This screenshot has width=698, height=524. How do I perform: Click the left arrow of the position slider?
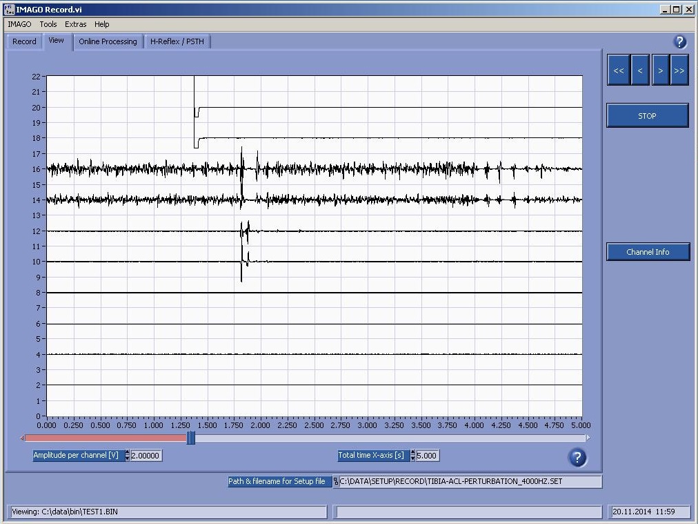pyautogui.click(x=22, y=438)
